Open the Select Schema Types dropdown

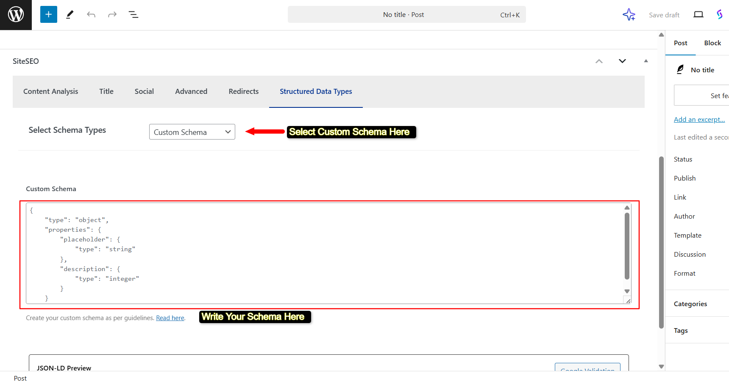pyautogui.click(x=192, y=132)
